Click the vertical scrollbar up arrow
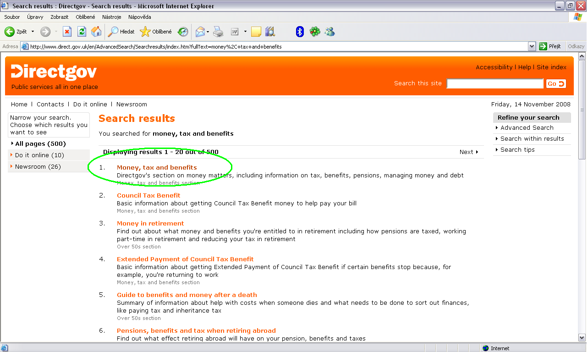Image resolution: width=588 pixels, height=352 pixels. [582, 56]
